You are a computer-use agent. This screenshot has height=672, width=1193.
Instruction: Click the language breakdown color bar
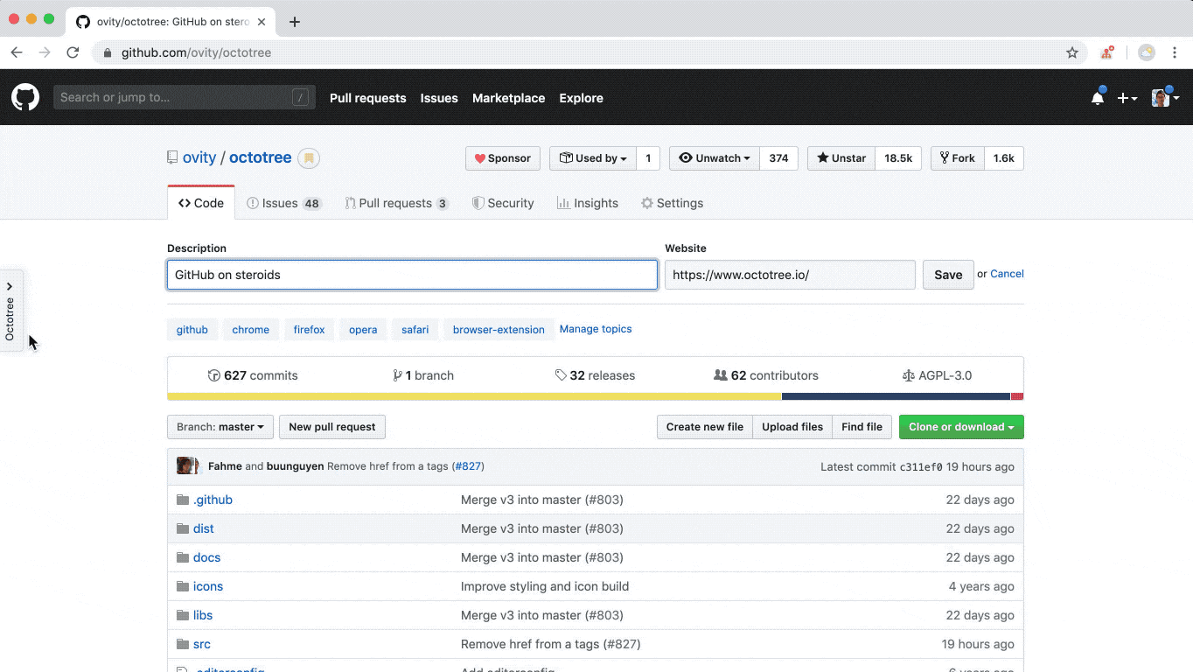point(595,396)
